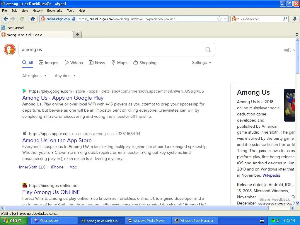Expand the Settings dropdown
Viewport: 300px width, 225px height.
click(202, 63)
